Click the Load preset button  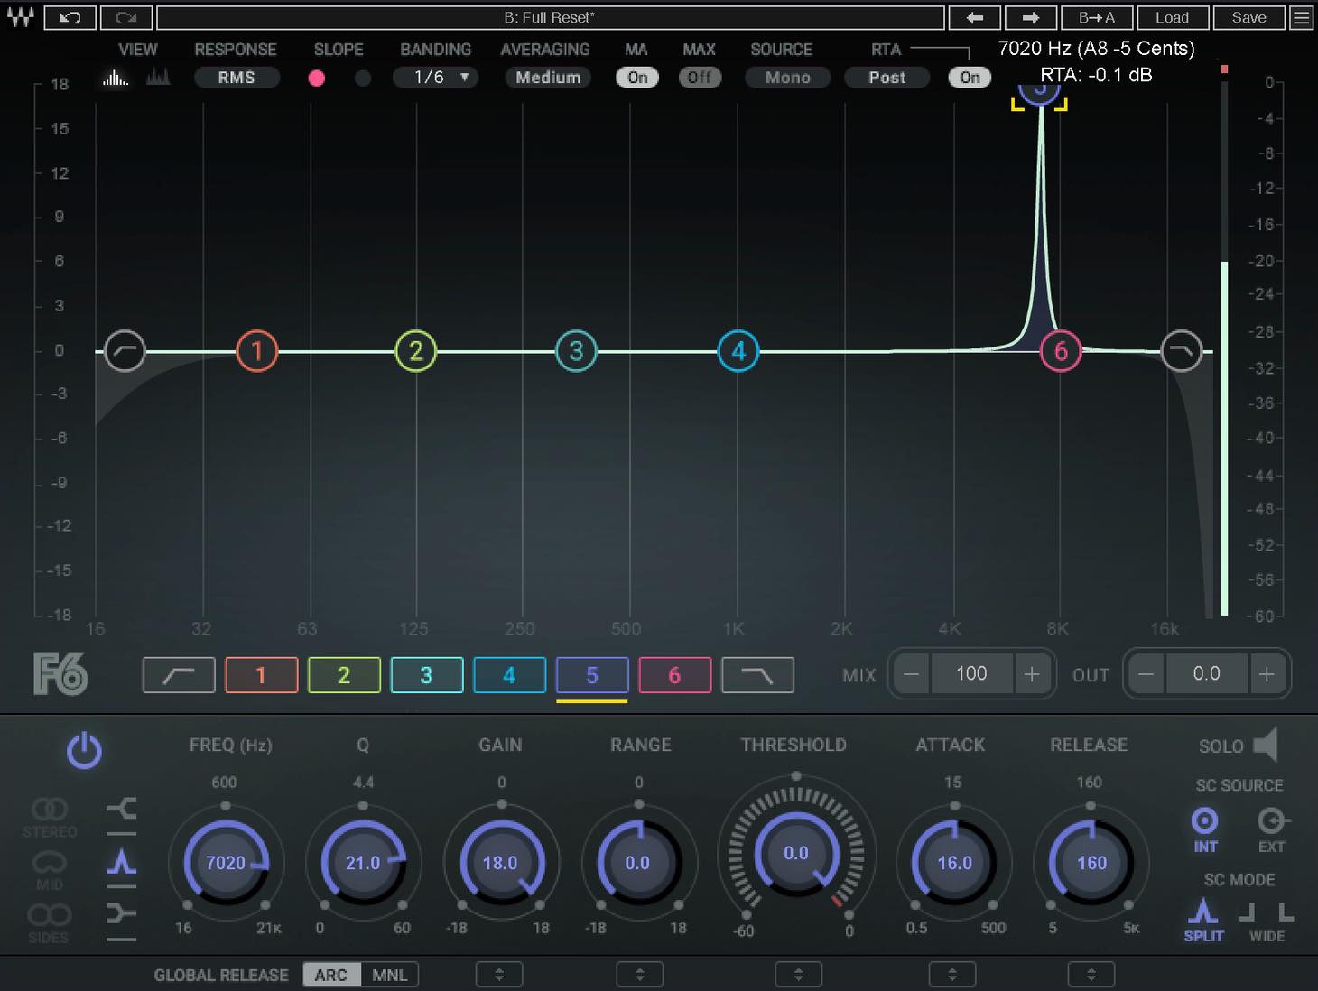pyautogui.click(x=1172, y=17)
